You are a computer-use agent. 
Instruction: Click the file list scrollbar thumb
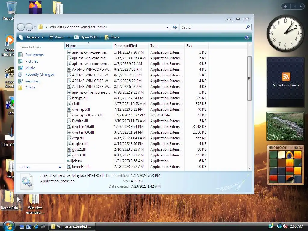249,79
